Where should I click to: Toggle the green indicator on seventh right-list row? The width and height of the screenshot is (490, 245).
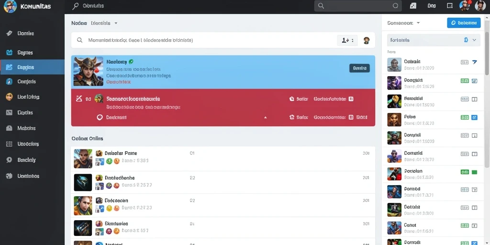(x=474, y=172)
